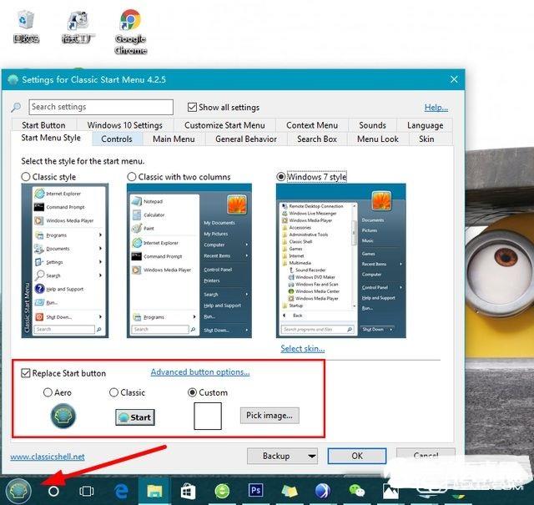Launch Photoshop from the taskbar

coord(255,491)
